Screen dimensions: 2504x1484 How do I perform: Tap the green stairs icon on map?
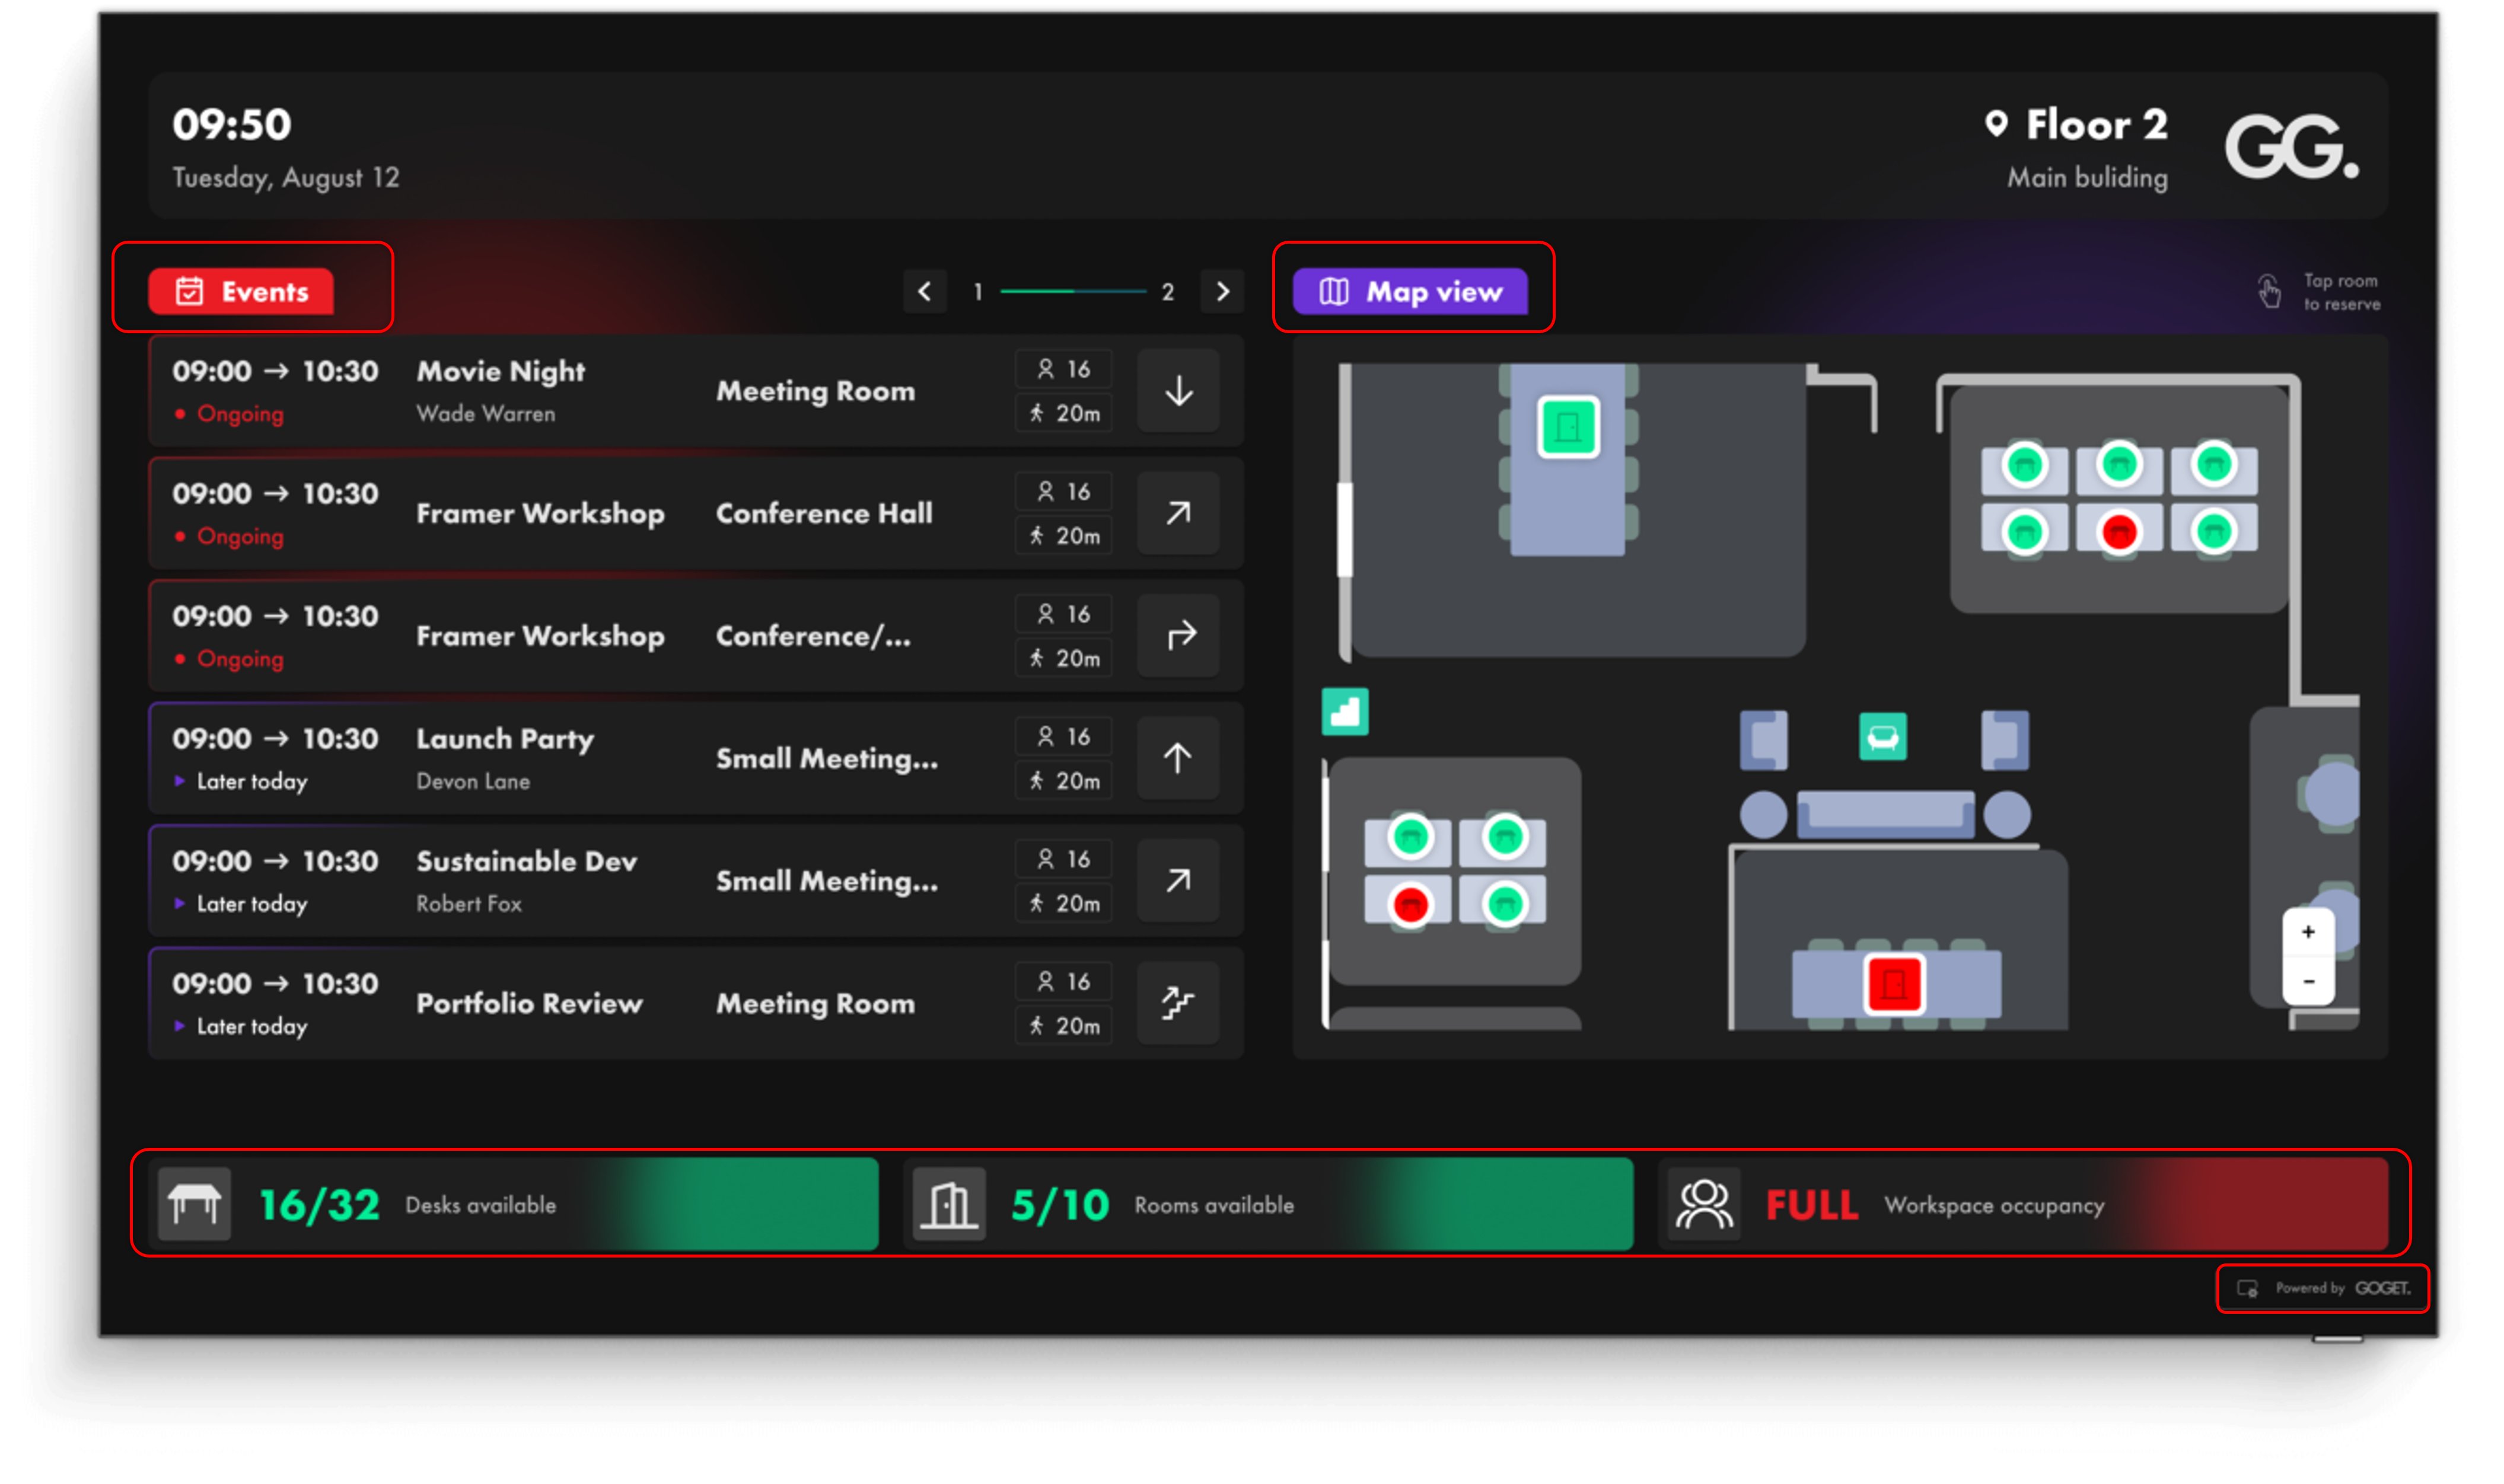click(1346, 713)
